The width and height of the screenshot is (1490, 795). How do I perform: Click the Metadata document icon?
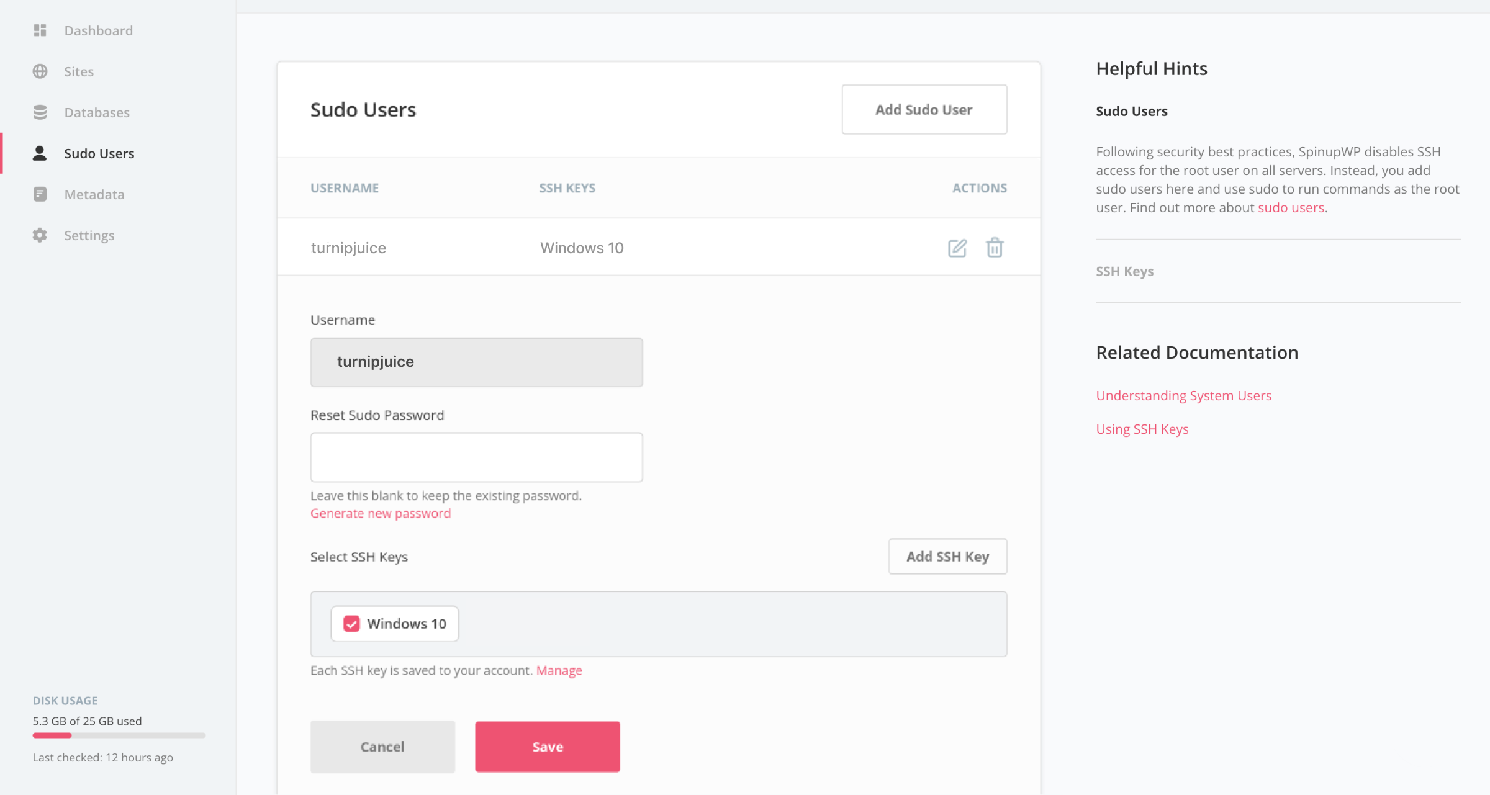click(x=40, y=194)
